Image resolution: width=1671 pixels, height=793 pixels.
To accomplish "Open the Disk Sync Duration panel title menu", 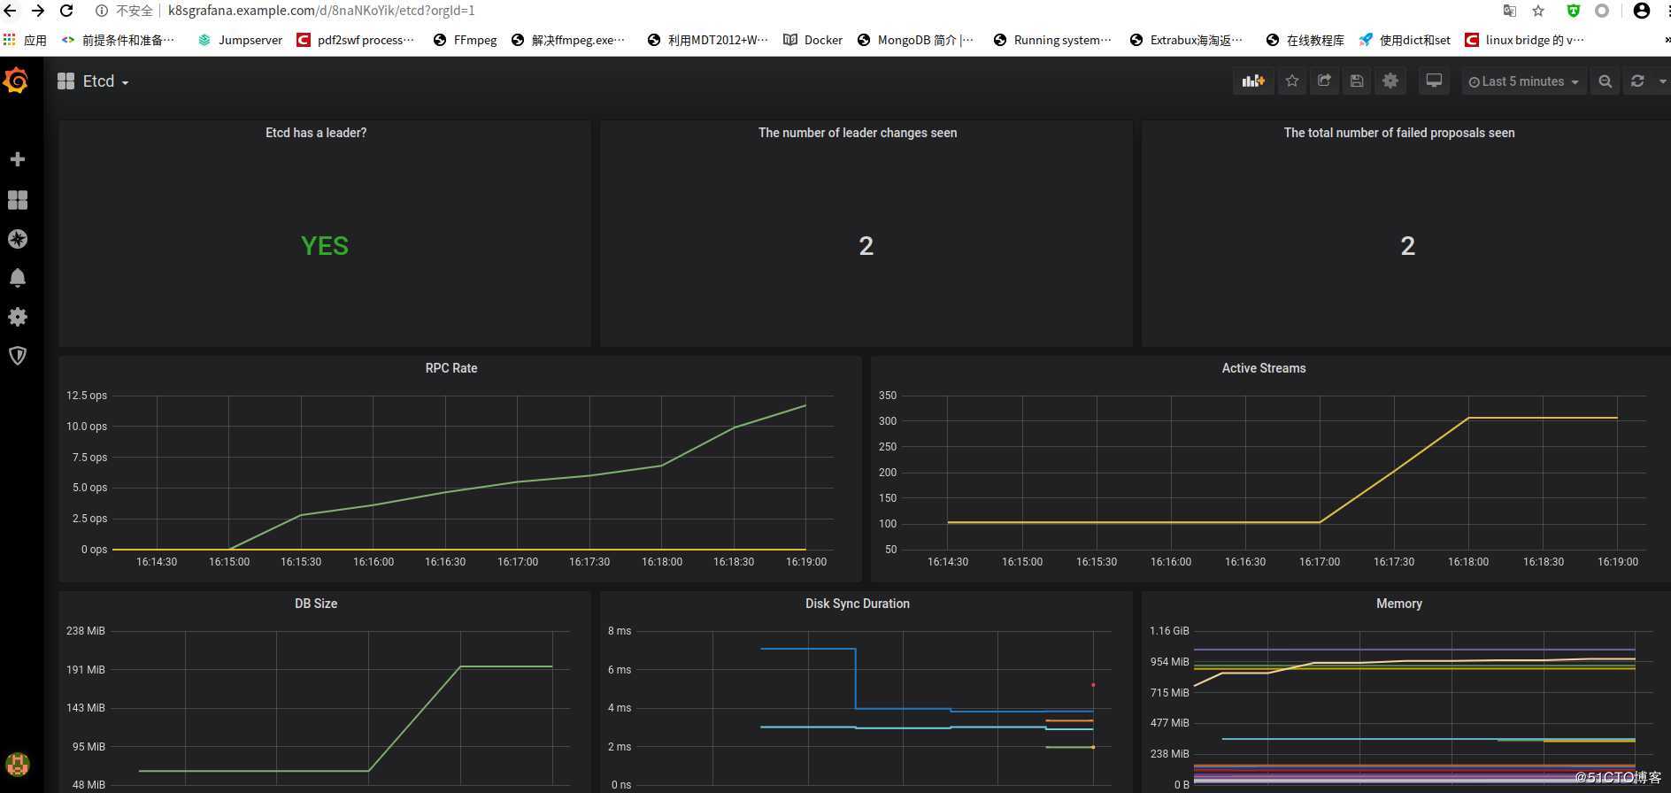I will click(858, 604).
